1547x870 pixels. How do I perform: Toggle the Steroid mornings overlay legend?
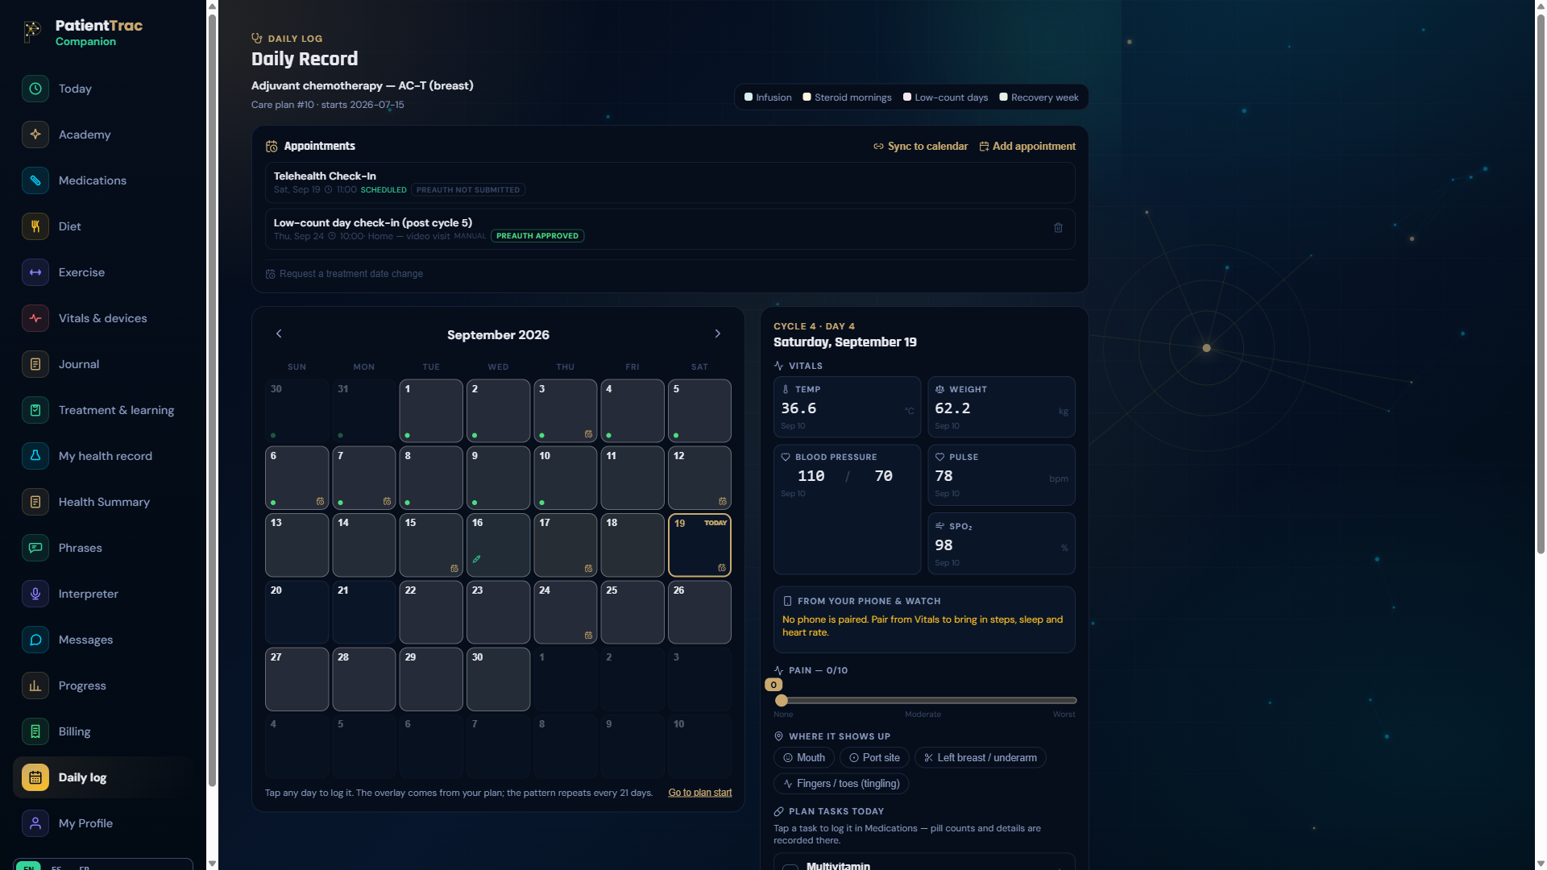tap(847, 97)
